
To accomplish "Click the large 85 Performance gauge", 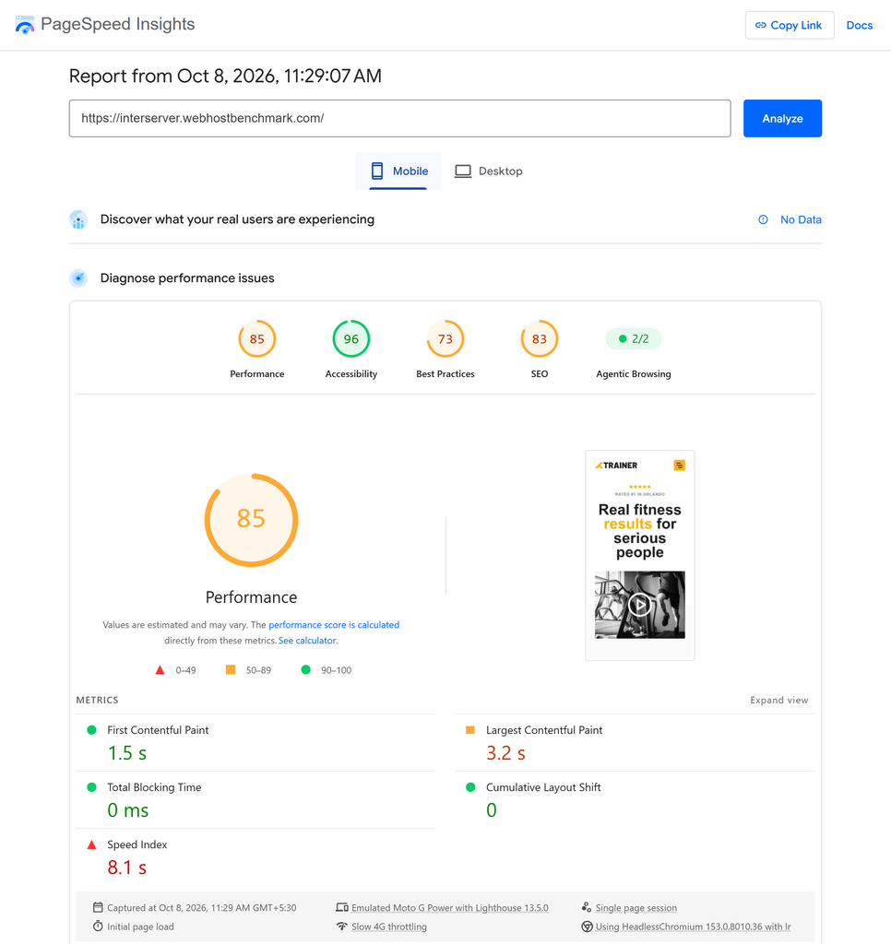I will 251,520.
